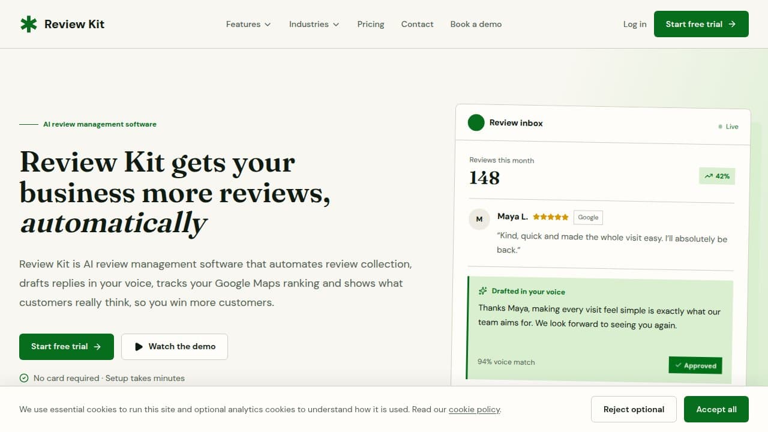Accept all cookies
Viewport: 768px width, 432px height.
coord(716,409)
